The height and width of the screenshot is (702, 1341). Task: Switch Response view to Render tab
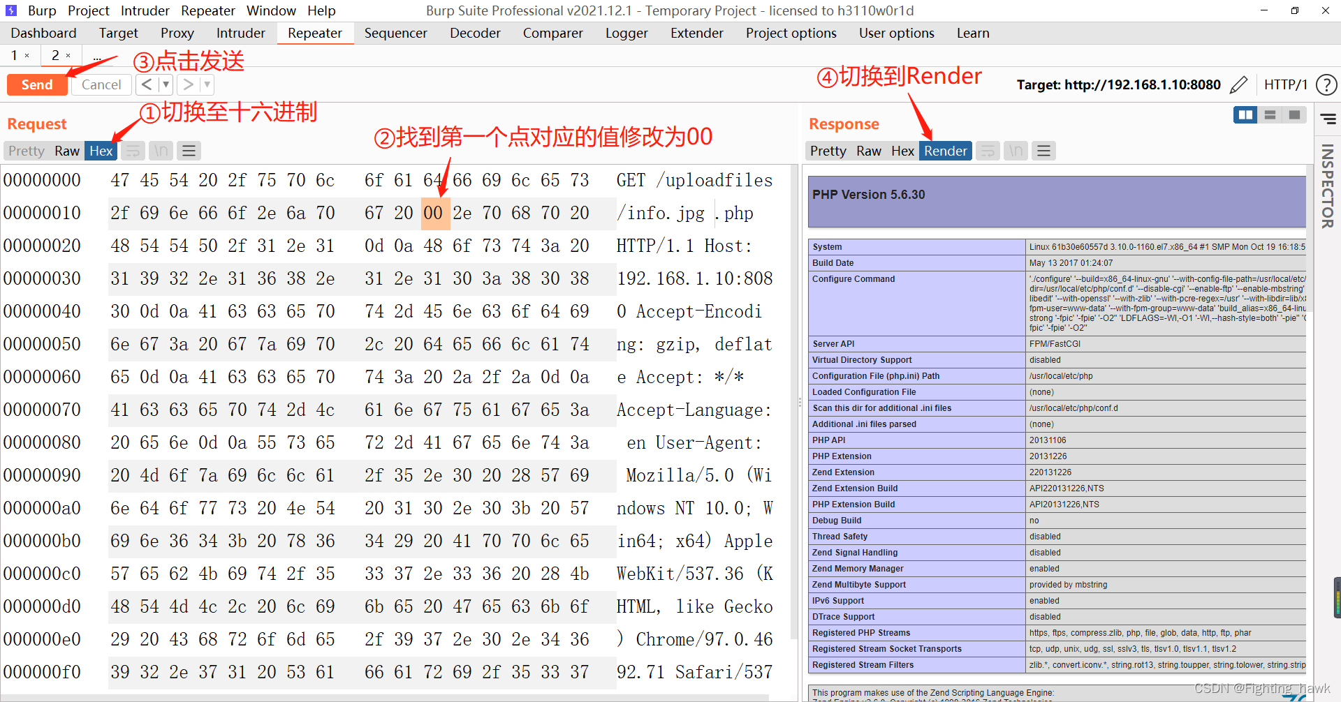(x=946, y=151)
